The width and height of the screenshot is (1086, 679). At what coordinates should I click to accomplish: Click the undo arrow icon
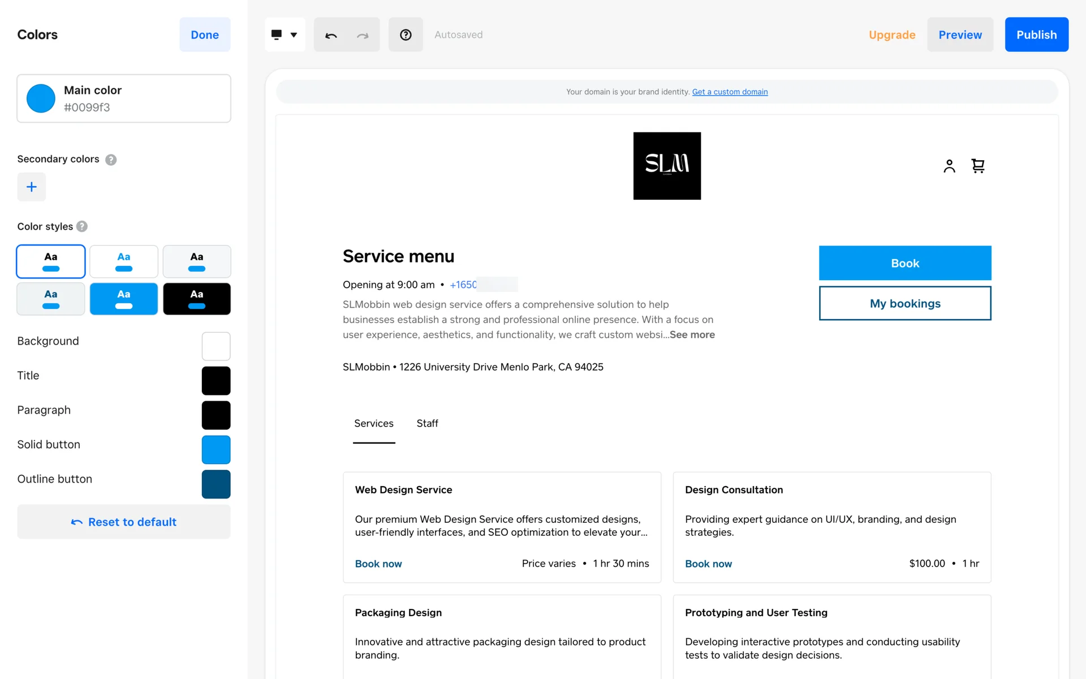point(331,35)
